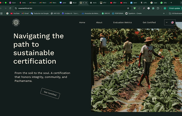Open the BREVO bookmark
This screenshot has width=182, height=116.
(106, 13)
